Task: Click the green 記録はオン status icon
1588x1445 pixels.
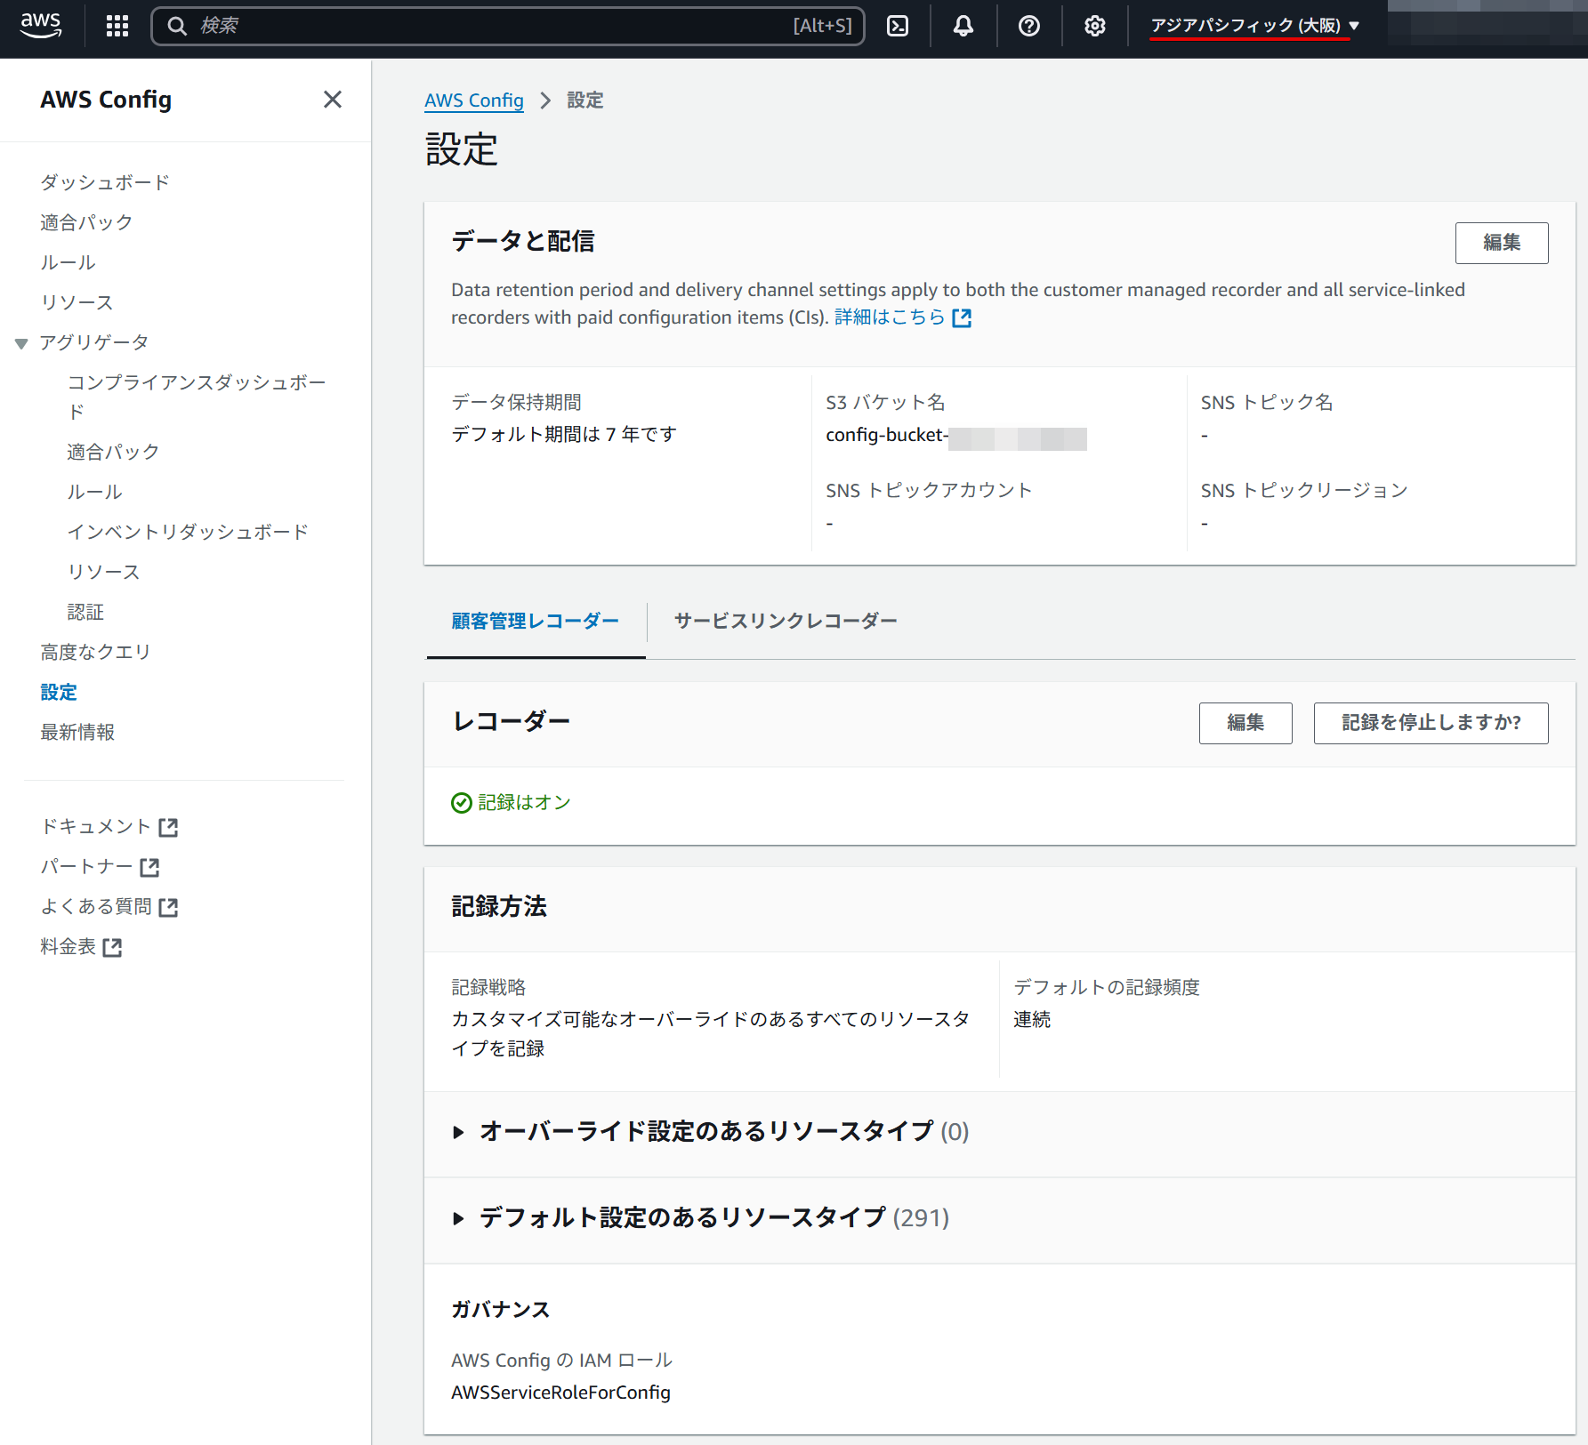Action: point(462,803)
